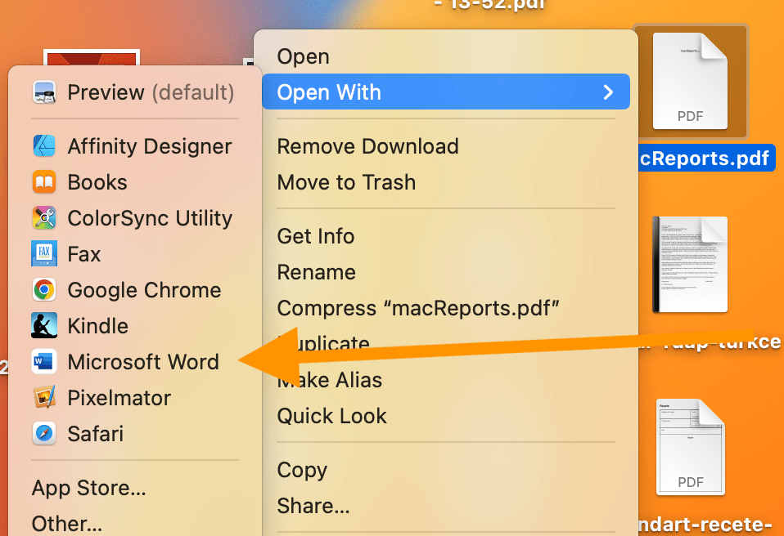784x536 pixels.
Task: Click the Books app icon
Action: [43, 183]
